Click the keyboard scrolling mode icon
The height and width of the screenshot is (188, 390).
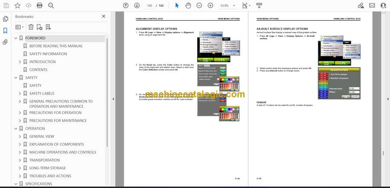(259, 6)
